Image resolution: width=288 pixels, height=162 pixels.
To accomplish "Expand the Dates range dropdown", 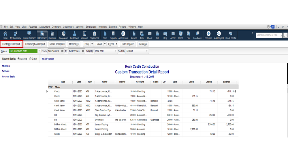I will click(x=39, y=51).
